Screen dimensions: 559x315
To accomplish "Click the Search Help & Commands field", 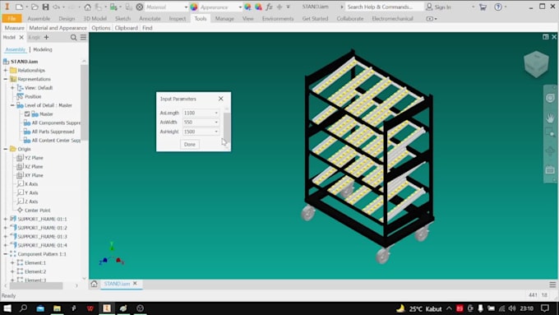I will tap(385, 7).
